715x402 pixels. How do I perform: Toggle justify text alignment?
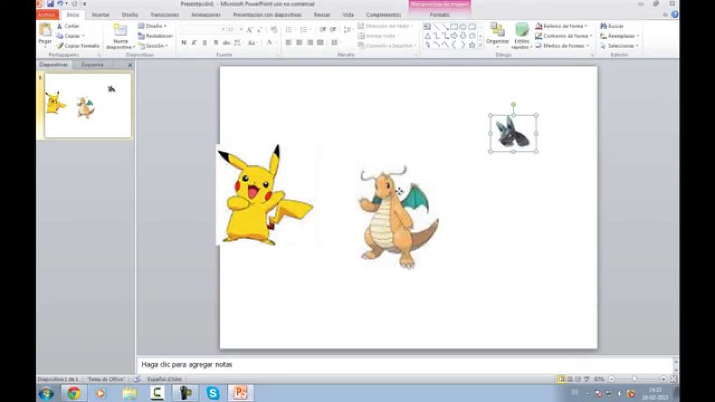[321, 42]
